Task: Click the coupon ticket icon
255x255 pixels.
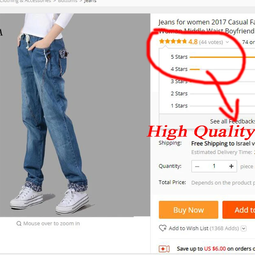Action: pyautogui.click(x=164, y=249)
